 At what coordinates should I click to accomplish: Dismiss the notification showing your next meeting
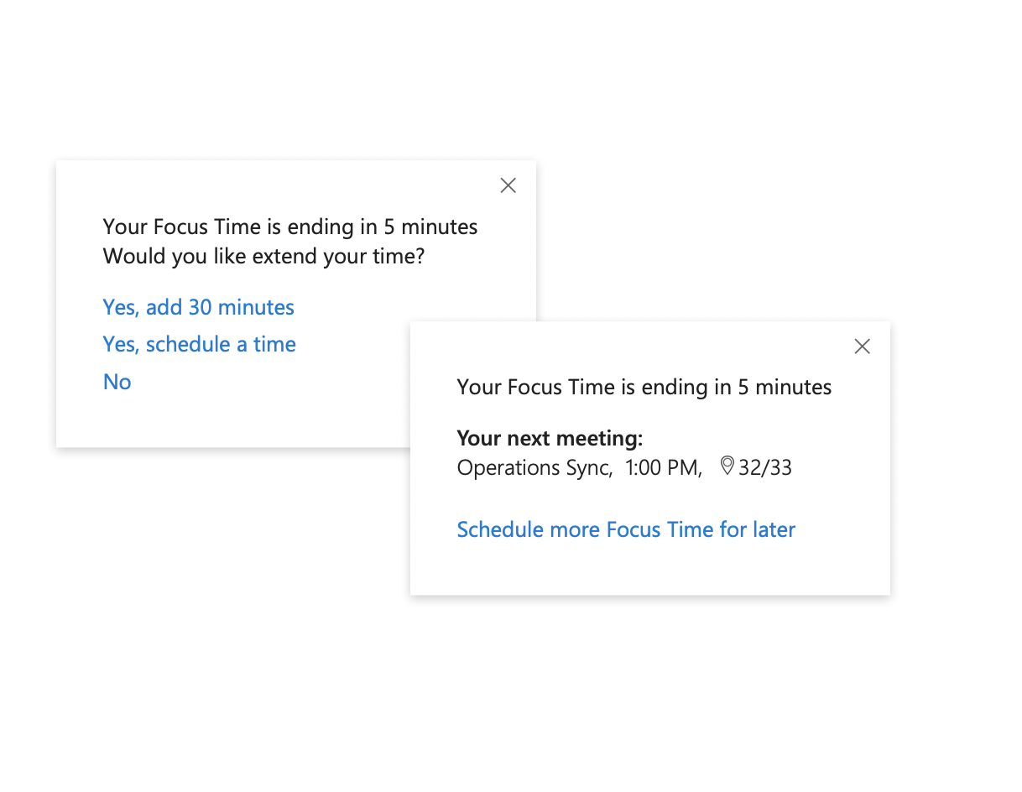tap(862, 346)
